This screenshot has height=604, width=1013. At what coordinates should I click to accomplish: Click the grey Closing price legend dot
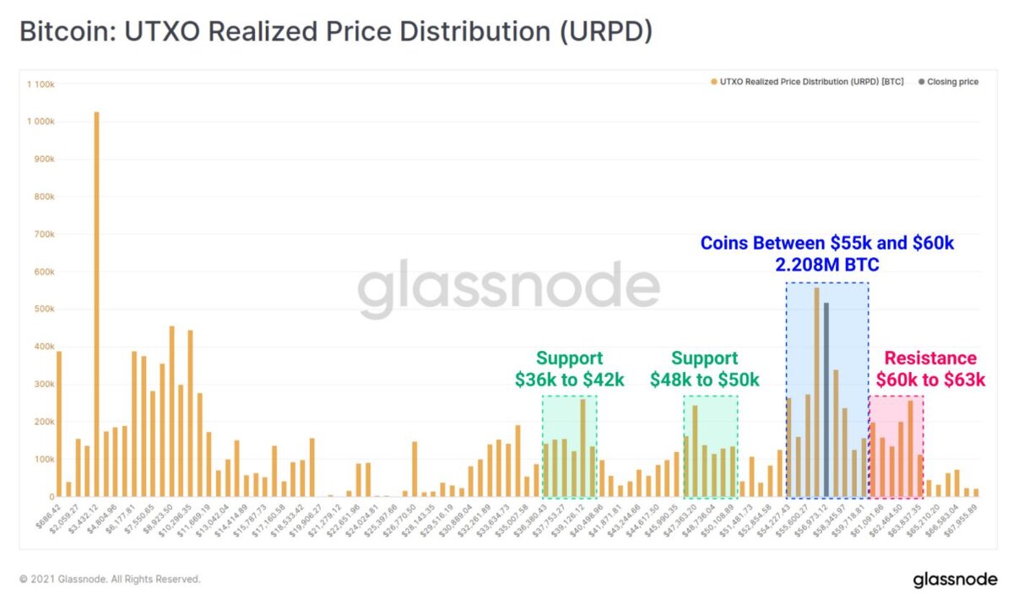[921, 82]
